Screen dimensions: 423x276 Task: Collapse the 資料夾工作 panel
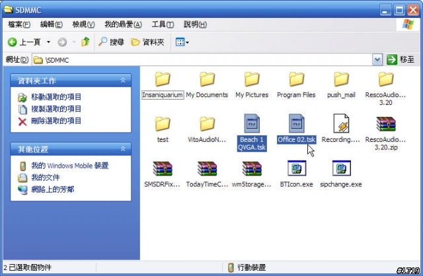click(x=123, y=80)
